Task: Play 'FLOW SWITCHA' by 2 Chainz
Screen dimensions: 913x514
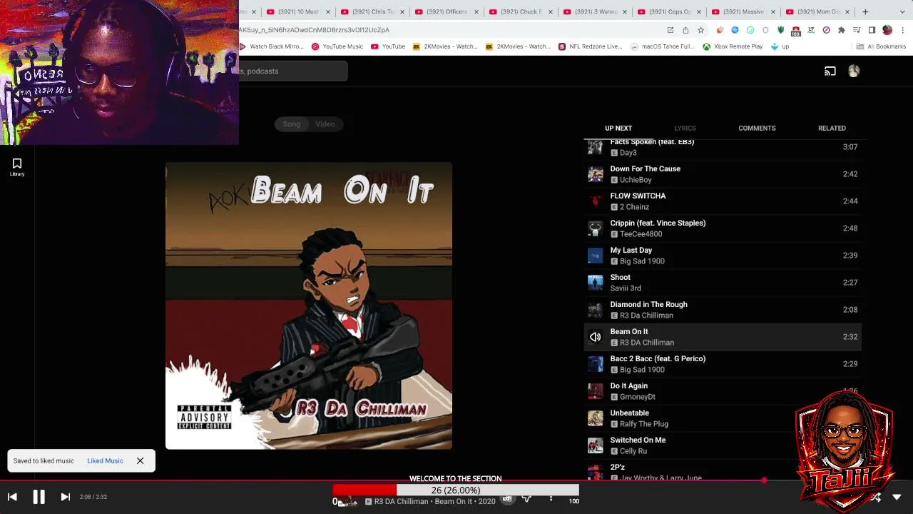Action: [x=723, y=201]
